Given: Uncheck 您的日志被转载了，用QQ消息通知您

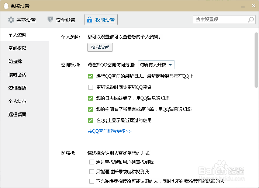Looking at the screenshot, I should point(90,98).
